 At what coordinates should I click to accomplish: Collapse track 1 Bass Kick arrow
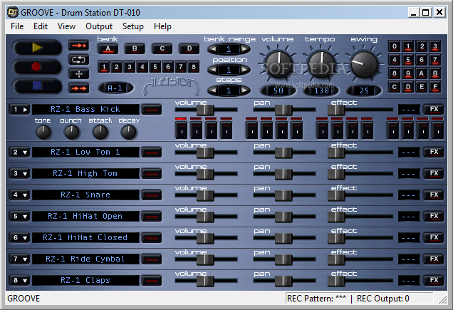click(19, 109)
